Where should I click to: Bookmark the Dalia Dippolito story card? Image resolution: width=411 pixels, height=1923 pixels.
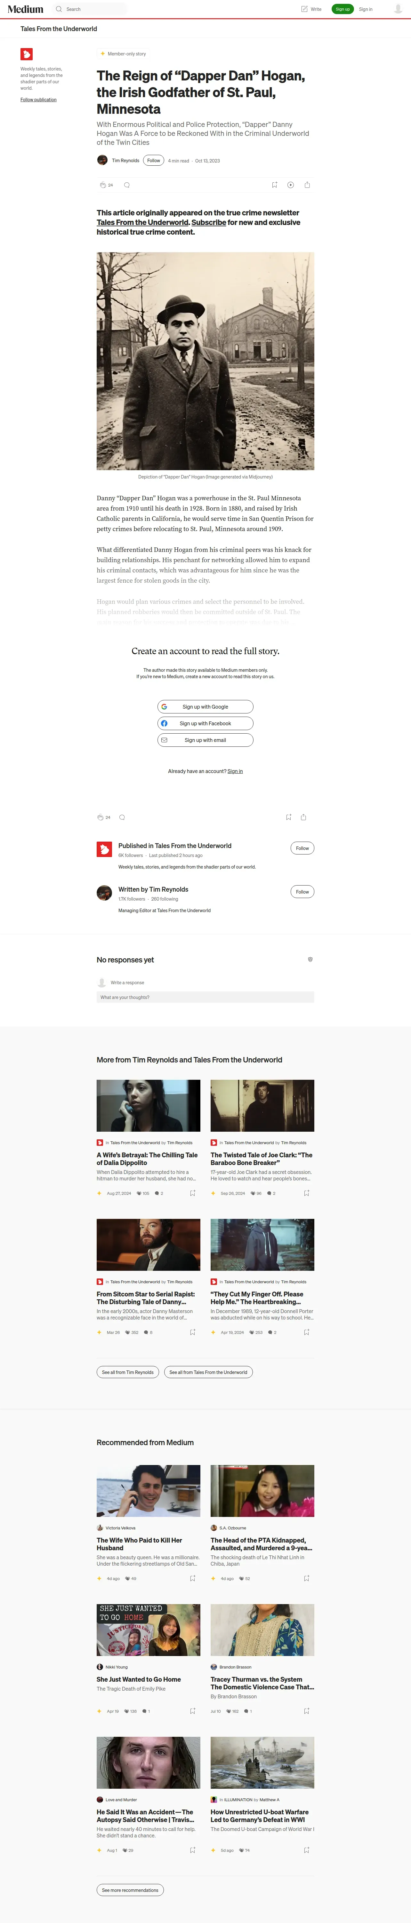(x=192, y=1193)
